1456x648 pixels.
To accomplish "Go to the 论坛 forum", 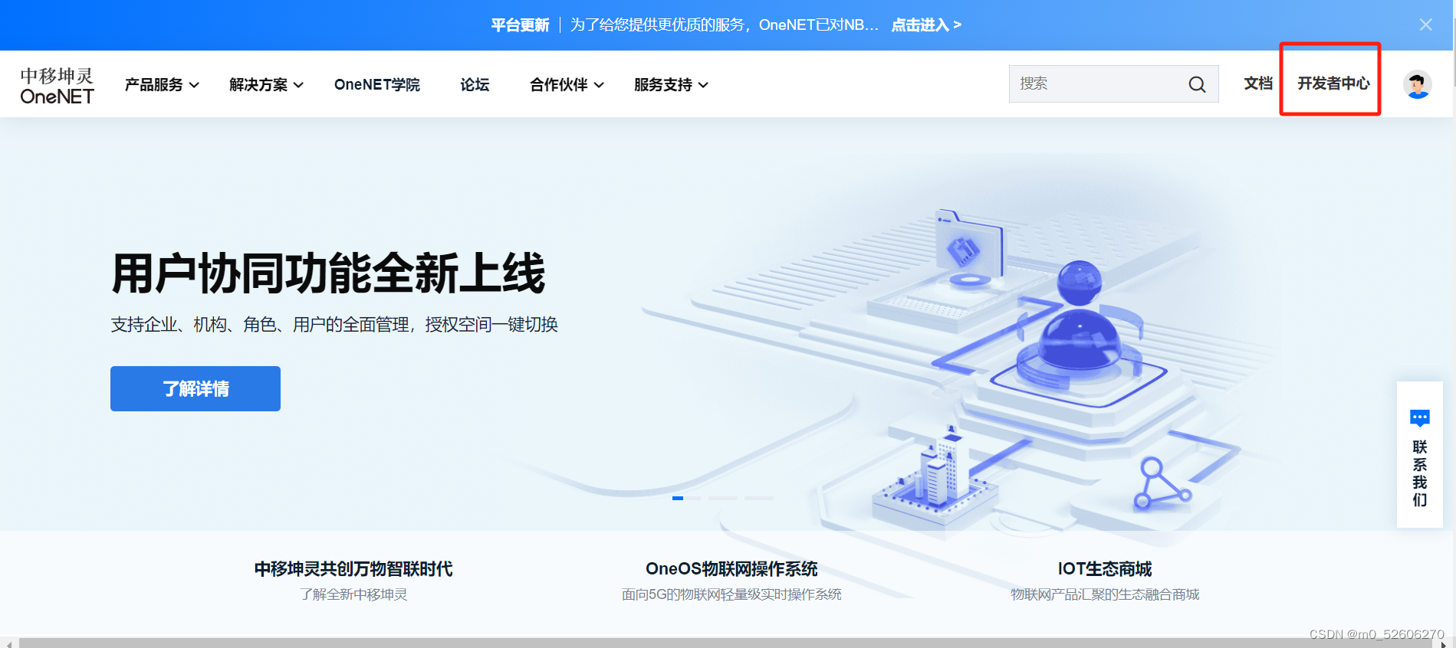I will coord(475,84).
